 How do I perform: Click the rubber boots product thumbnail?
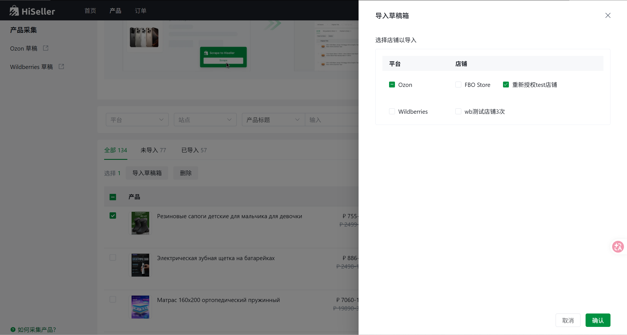click(x=140, y=223)
